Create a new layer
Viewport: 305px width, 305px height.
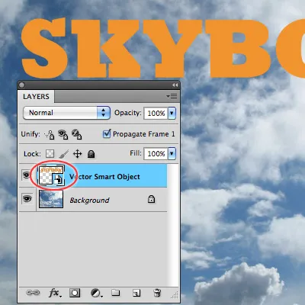(x=136, y=293)
